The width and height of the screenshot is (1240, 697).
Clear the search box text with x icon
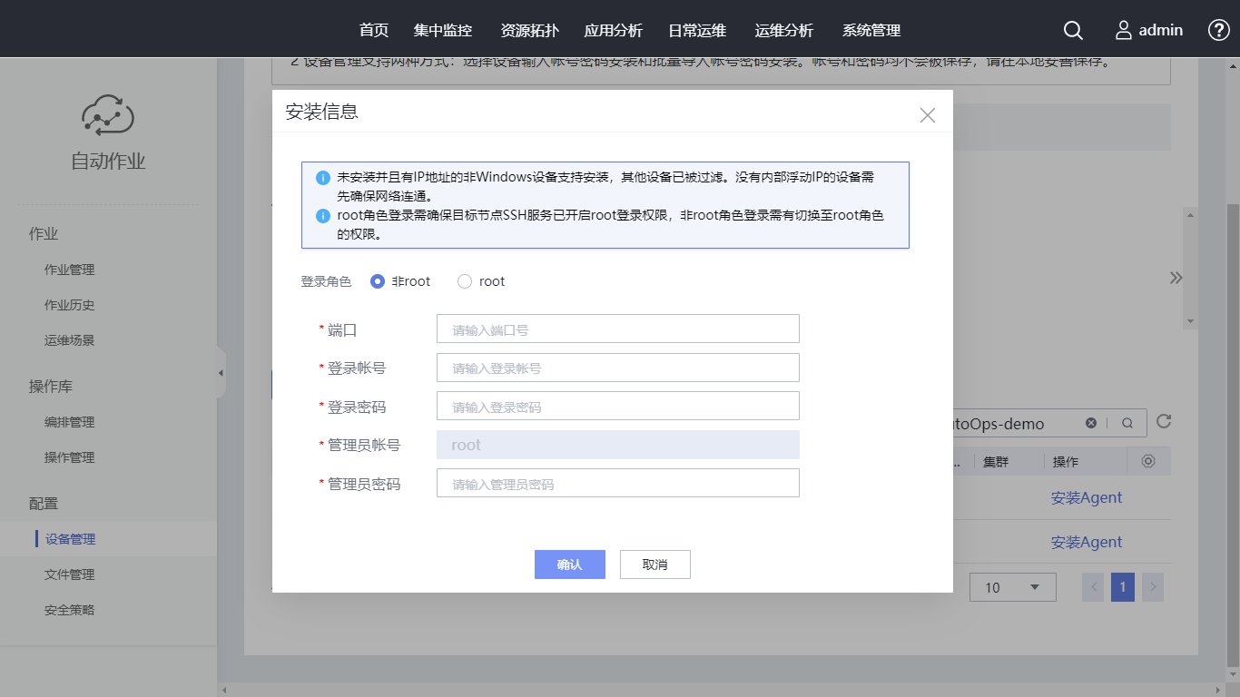1091,423
